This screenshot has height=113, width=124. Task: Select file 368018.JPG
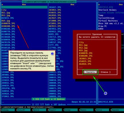7,91
